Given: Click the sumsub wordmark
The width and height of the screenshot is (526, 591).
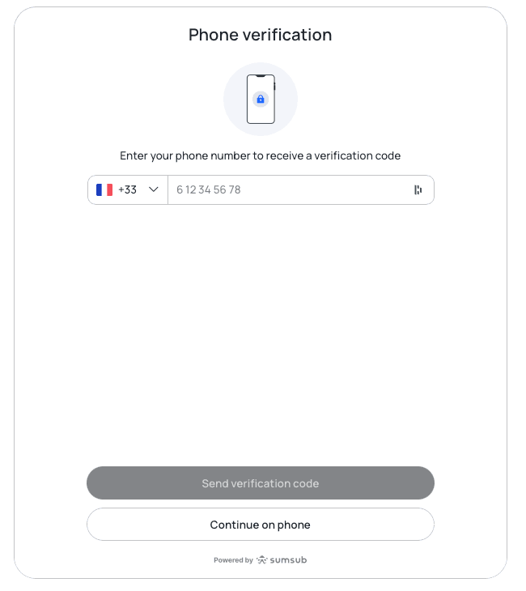Looking at the screenshot, I should [x=288, y=559].
